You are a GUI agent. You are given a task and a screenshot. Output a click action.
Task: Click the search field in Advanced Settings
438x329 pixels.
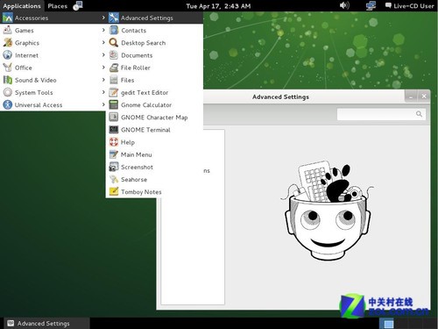click(381, 114)
